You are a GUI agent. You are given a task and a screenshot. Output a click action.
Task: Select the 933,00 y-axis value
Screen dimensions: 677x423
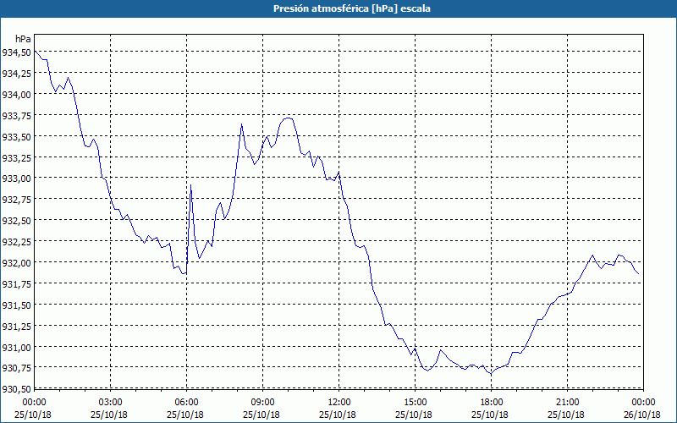[x=16, y=179]
